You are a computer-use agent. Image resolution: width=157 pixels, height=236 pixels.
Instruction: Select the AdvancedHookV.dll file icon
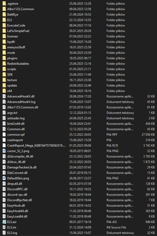pyautogui.click(x=4, y=96)
